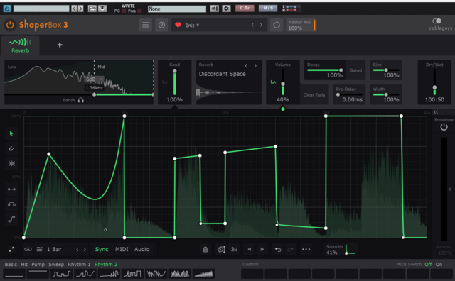Screen dimensions: 455x281
Task: Toggle host bypass power icon in top bar
Action: [x=7, y=9]
